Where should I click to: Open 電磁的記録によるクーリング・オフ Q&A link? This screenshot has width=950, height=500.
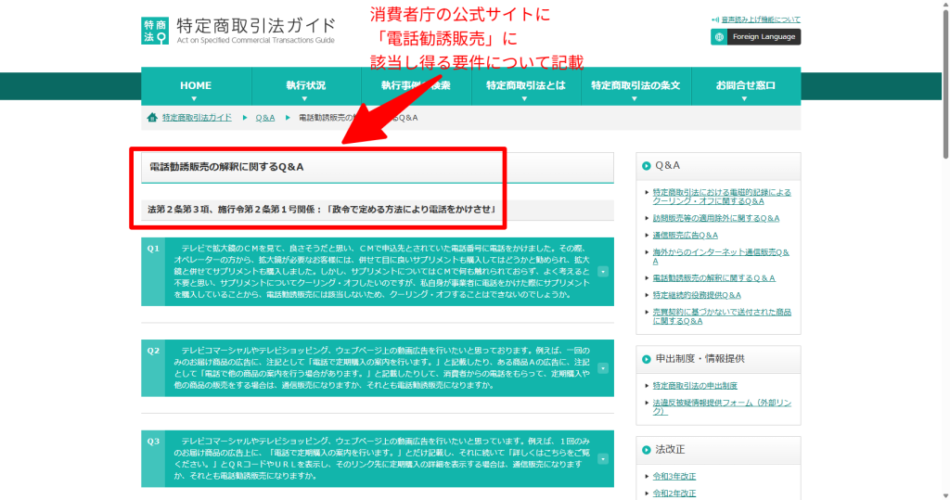tap(722, 197)
